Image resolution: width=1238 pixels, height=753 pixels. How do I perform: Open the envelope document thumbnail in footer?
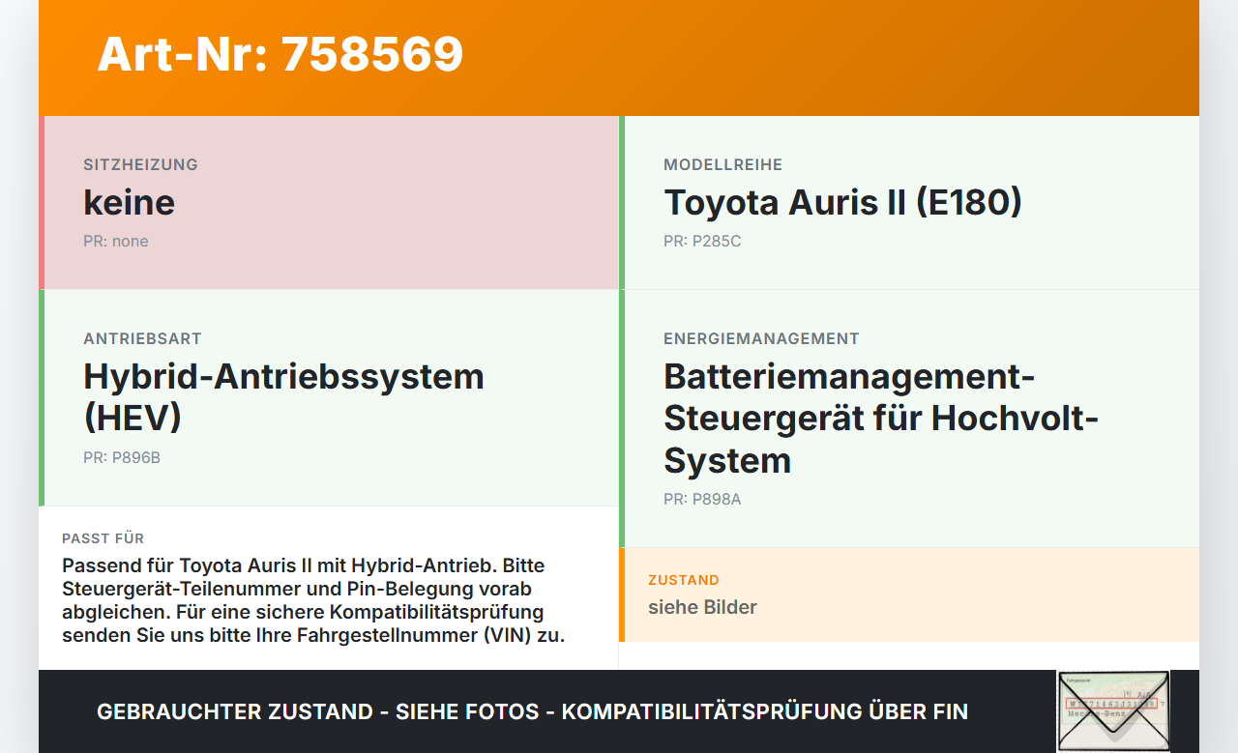coord(1113,711)
